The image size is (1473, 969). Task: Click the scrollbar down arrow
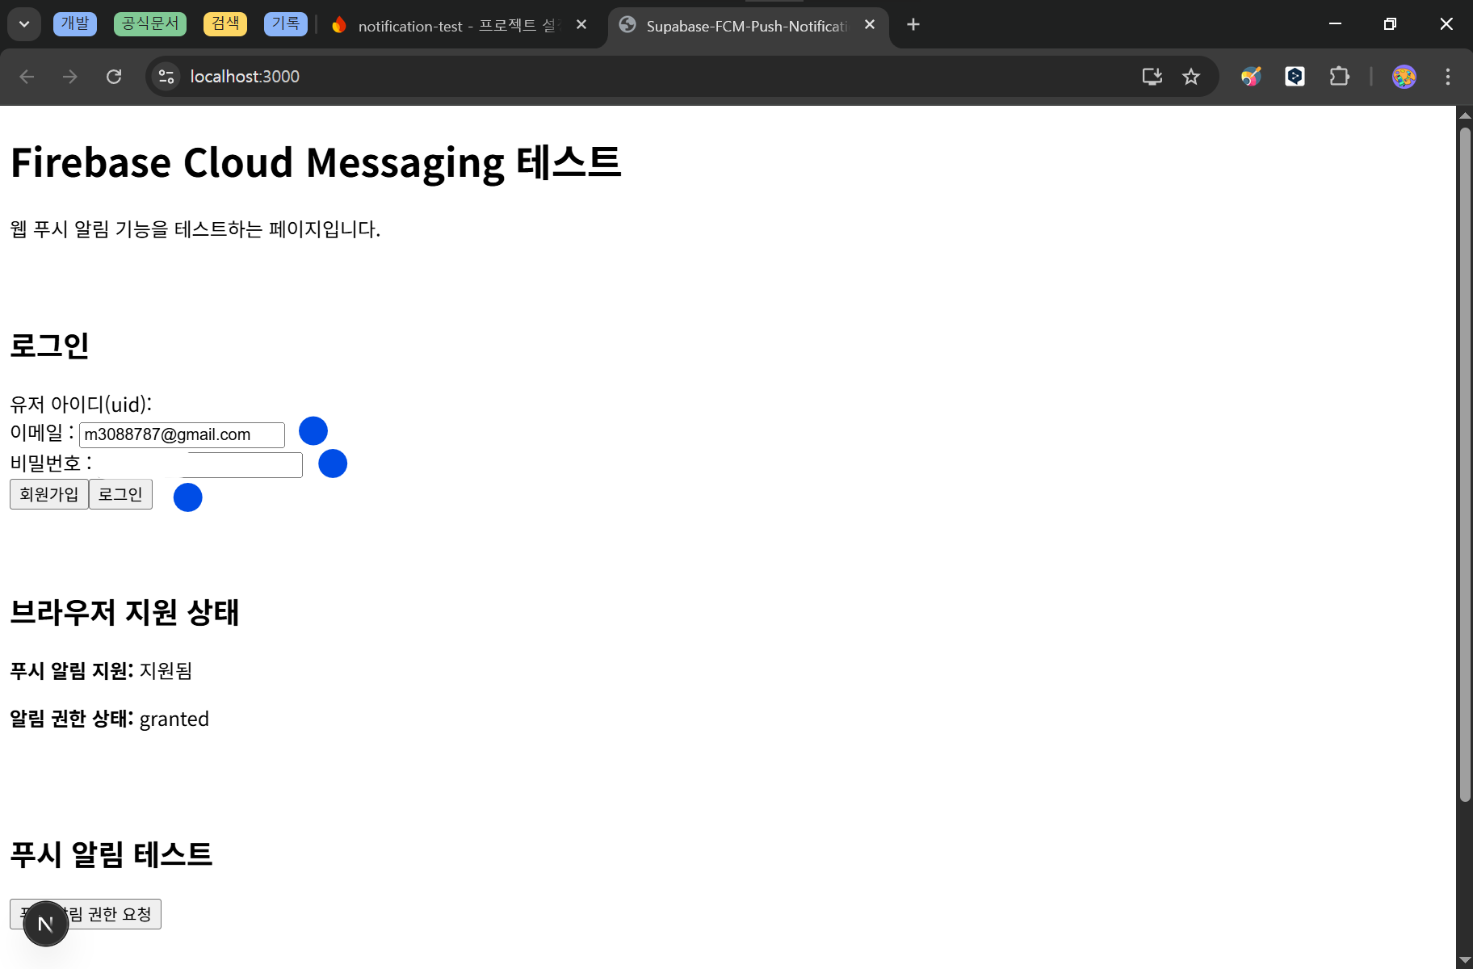pyautogui.click(x=1465, y=960)
